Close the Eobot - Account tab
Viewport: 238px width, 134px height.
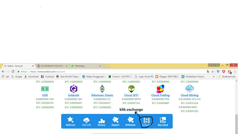pos(33,66)
